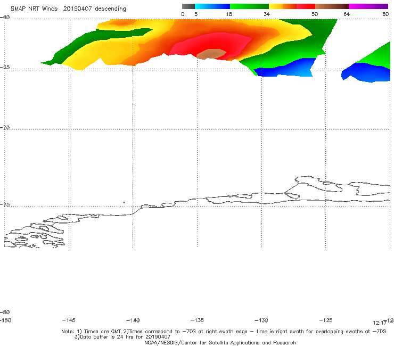Click the title text 'SMAP NRT Winds 20190407 descending'
Viewport: 394px width, 346px height.
[x=68, y=9]
